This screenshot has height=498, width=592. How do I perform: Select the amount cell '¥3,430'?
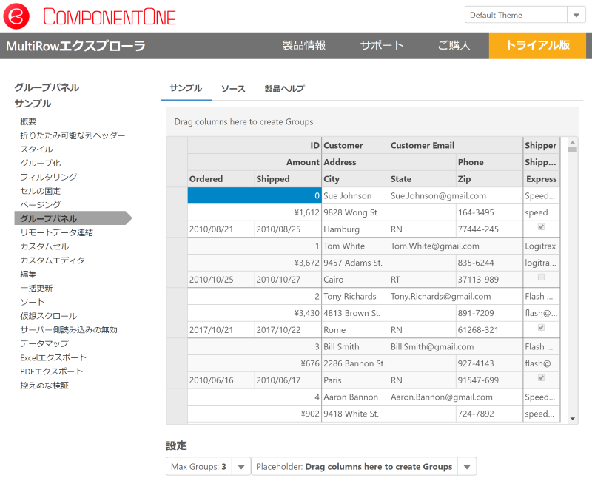tap(255, 313)
